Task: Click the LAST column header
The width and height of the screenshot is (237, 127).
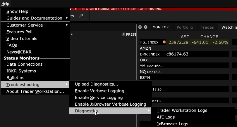Action: point(184,37)
